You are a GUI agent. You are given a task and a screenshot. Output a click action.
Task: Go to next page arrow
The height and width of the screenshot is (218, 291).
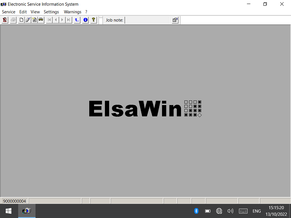62,20
